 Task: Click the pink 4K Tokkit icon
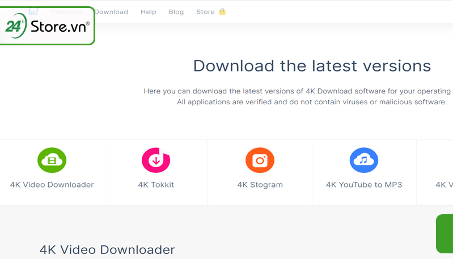(x=156, y=160)
